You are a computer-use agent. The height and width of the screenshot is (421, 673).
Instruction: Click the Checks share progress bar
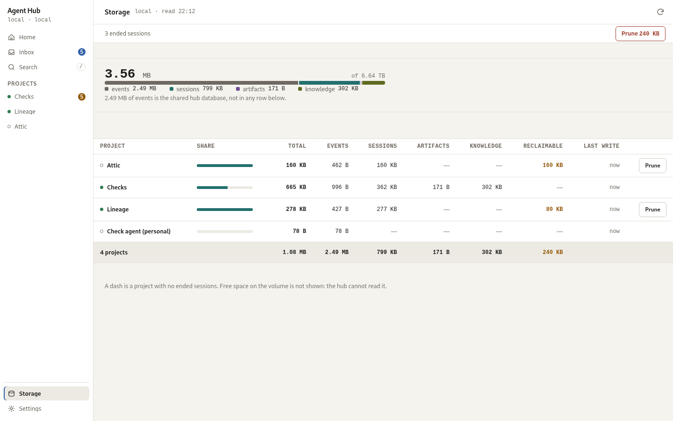tap(225, 188)
